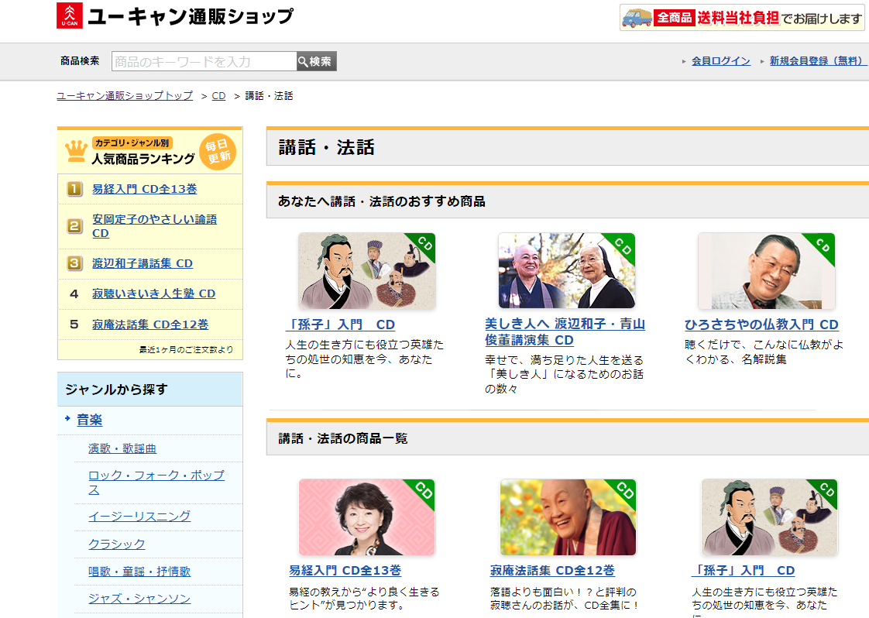Open product list 寂庵法話集 CD全12巻 title link
Image resolution: width=869 pixels, height=618 pixels.
(x=552, y=570)
